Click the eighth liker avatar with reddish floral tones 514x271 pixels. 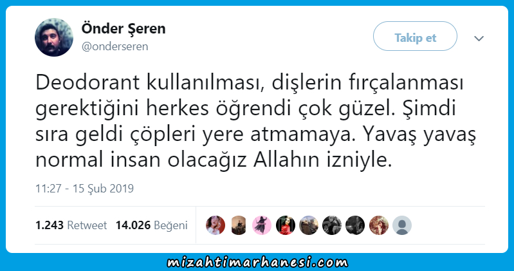(x=379, y=225)
